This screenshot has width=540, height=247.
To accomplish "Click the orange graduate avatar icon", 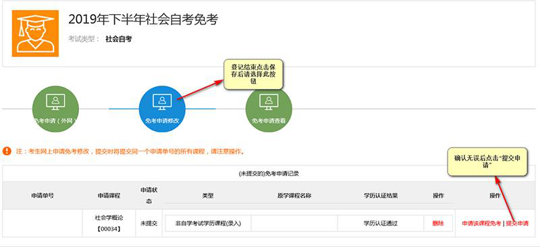I will click(x=35, y=33).
